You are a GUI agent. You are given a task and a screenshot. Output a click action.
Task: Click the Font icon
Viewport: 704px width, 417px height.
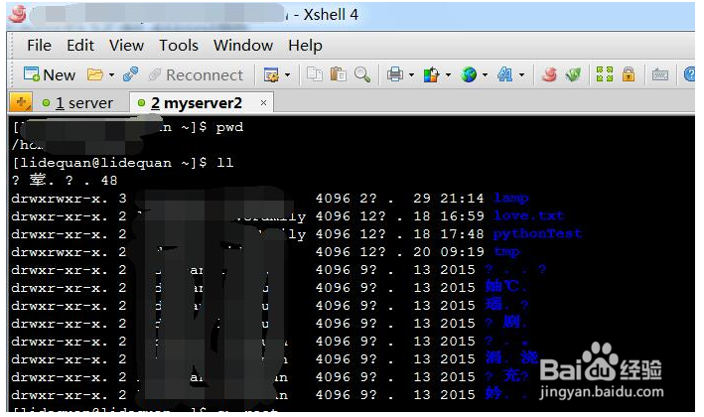[x=505, y=74]
